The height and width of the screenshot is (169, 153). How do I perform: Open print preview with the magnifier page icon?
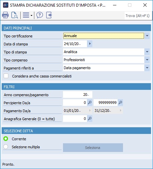pos(14,15)
